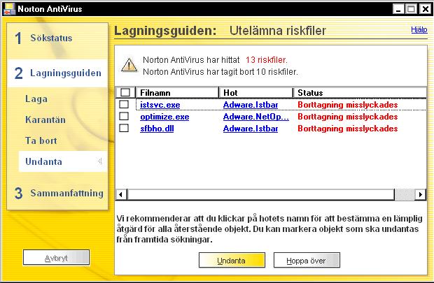Select the Lagningsguiden step
434x283 pixels.
pos(57,73)
